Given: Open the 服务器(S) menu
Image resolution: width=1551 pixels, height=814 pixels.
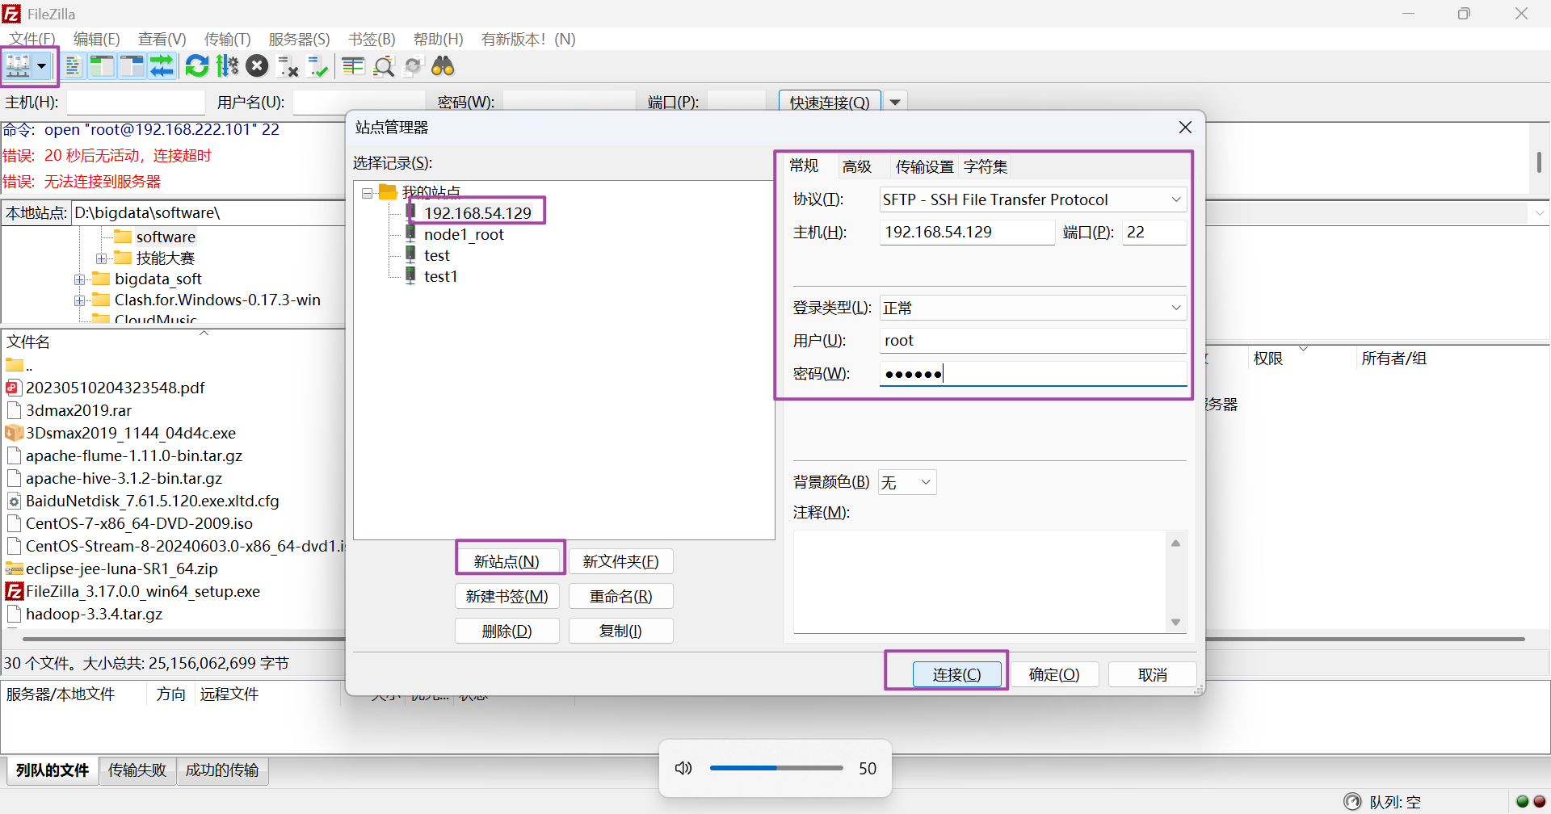Looking at the screenshot, I should 300,39.
